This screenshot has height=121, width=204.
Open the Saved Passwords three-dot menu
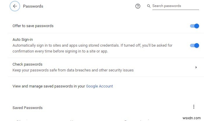click(194, 107)
